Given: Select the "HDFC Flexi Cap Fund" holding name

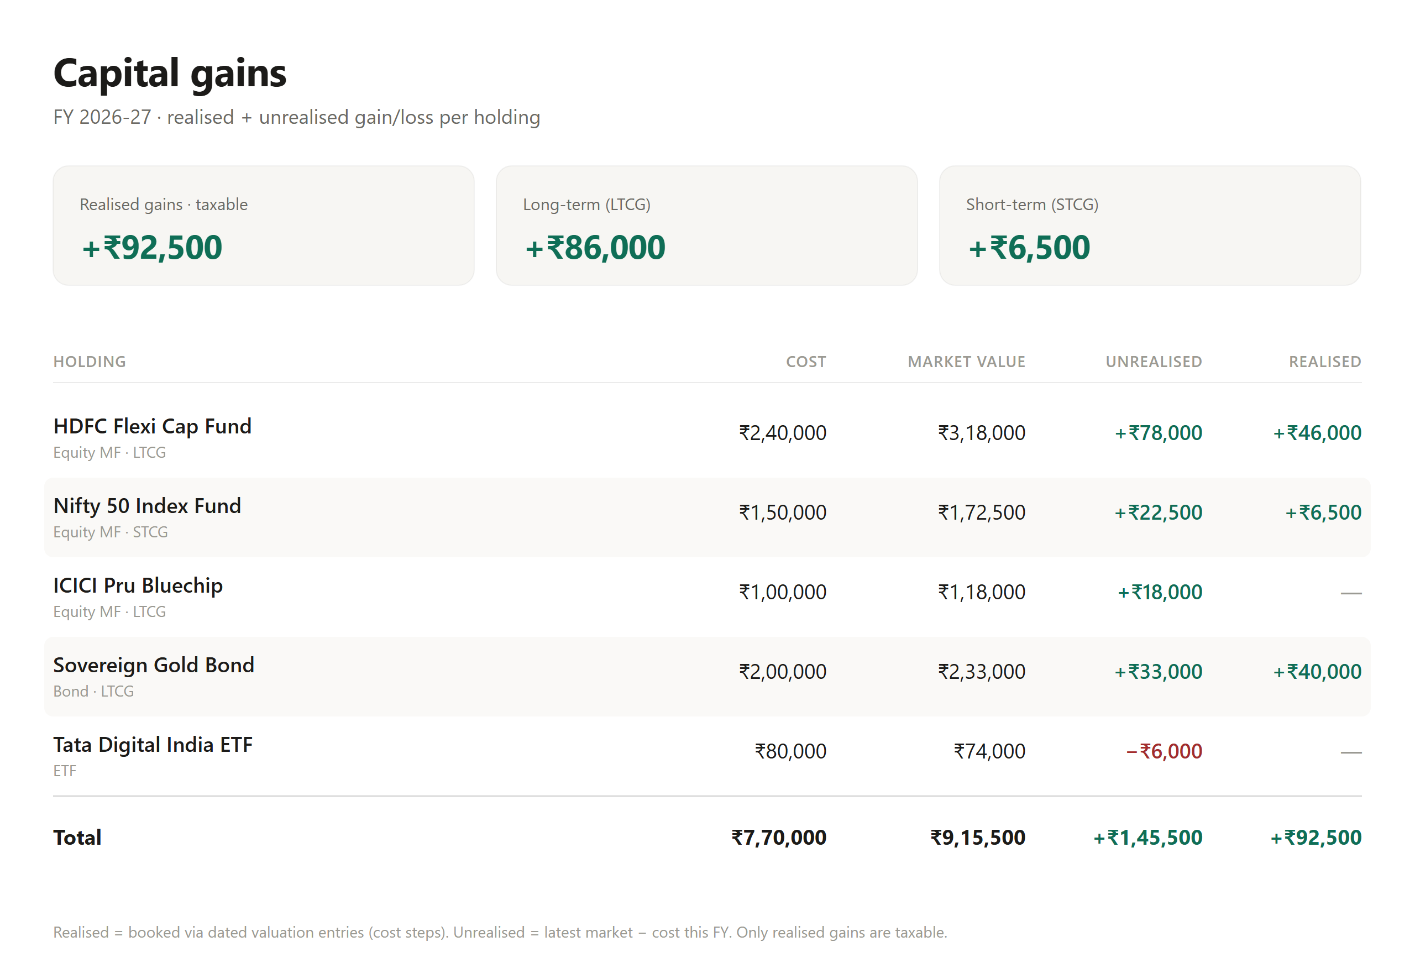Looking at the screenshot, I should tap(153, 426).
